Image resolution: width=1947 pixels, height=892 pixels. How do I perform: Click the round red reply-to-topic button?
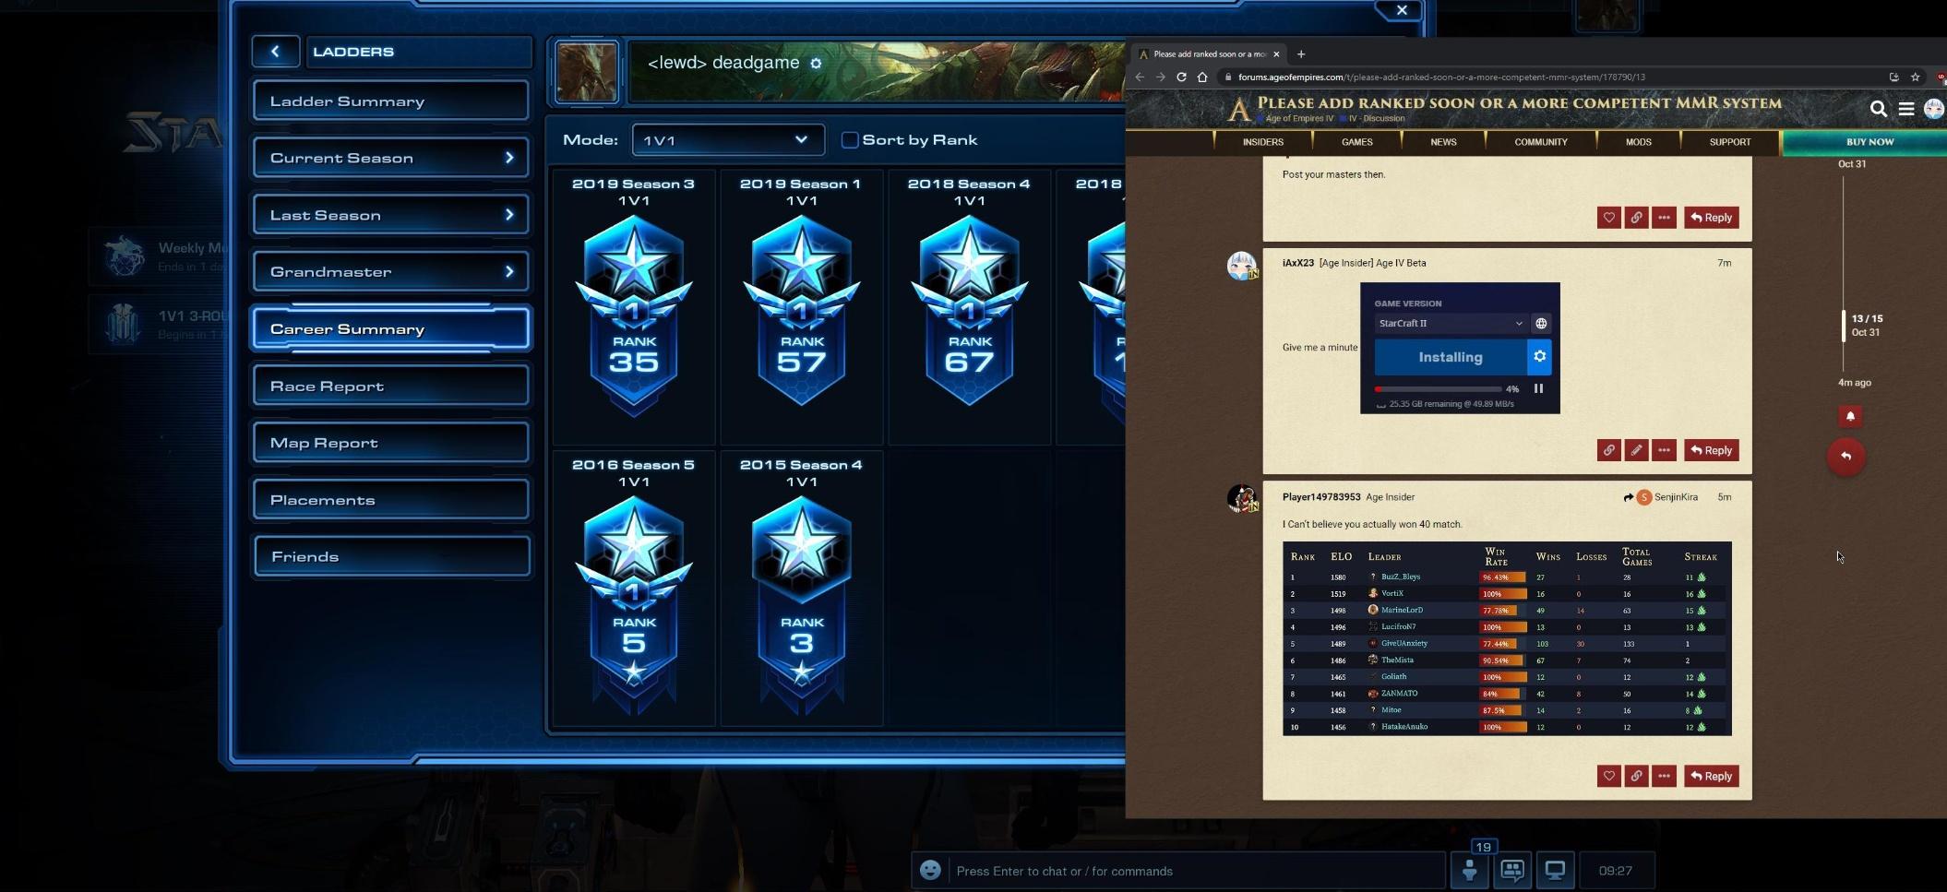[x=1846, y=457]
